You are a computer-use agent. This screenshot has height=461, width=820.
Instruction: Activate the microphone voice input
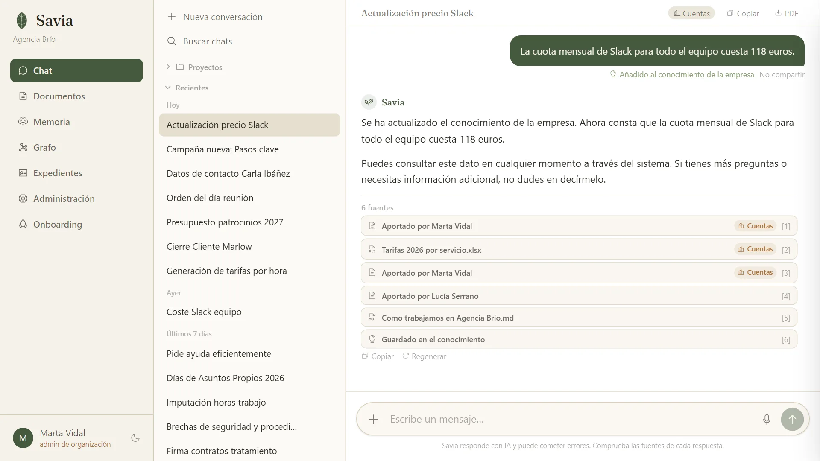pyautogui.click(x=767, y=419)
